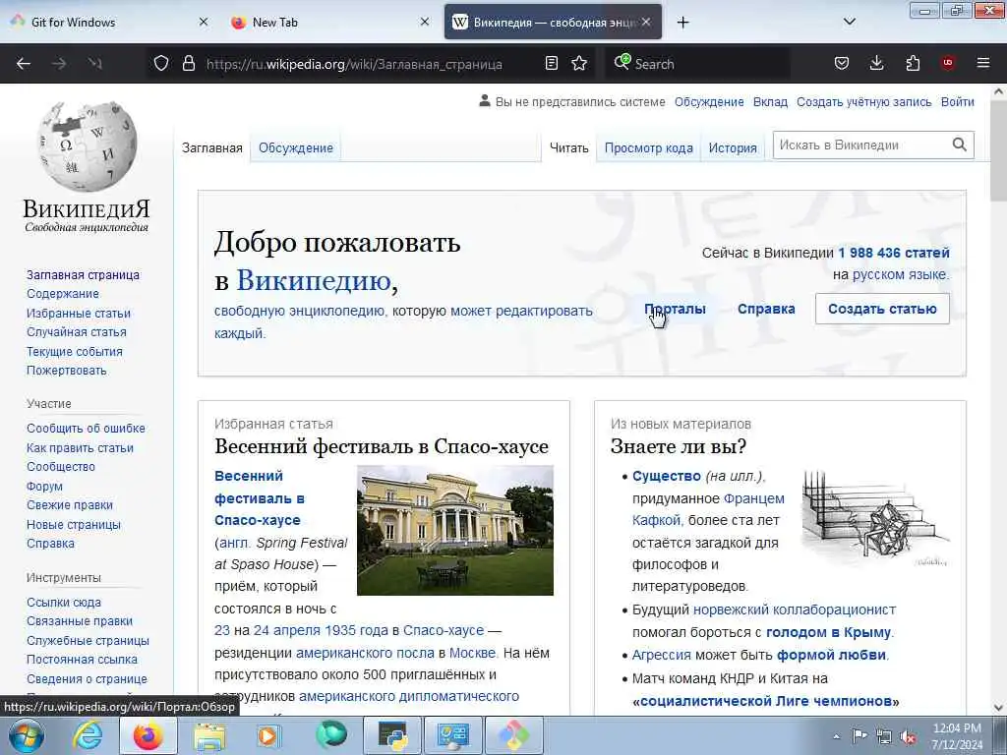Click the Wikipedia globe logo

click(x=87, y=147)
